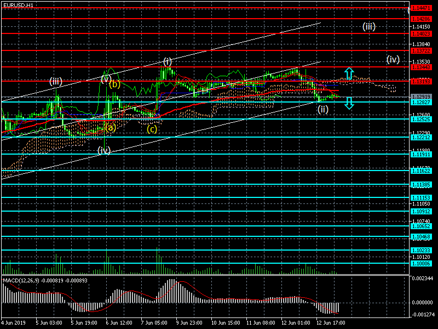Select the lowest 1.10006 level tag

[x=421, y=264]
